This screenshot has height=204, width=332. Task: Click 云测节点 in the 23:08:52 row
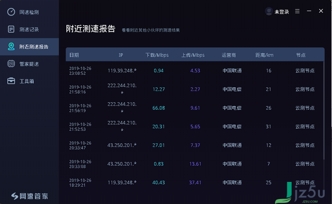click(x=305, y=70)
